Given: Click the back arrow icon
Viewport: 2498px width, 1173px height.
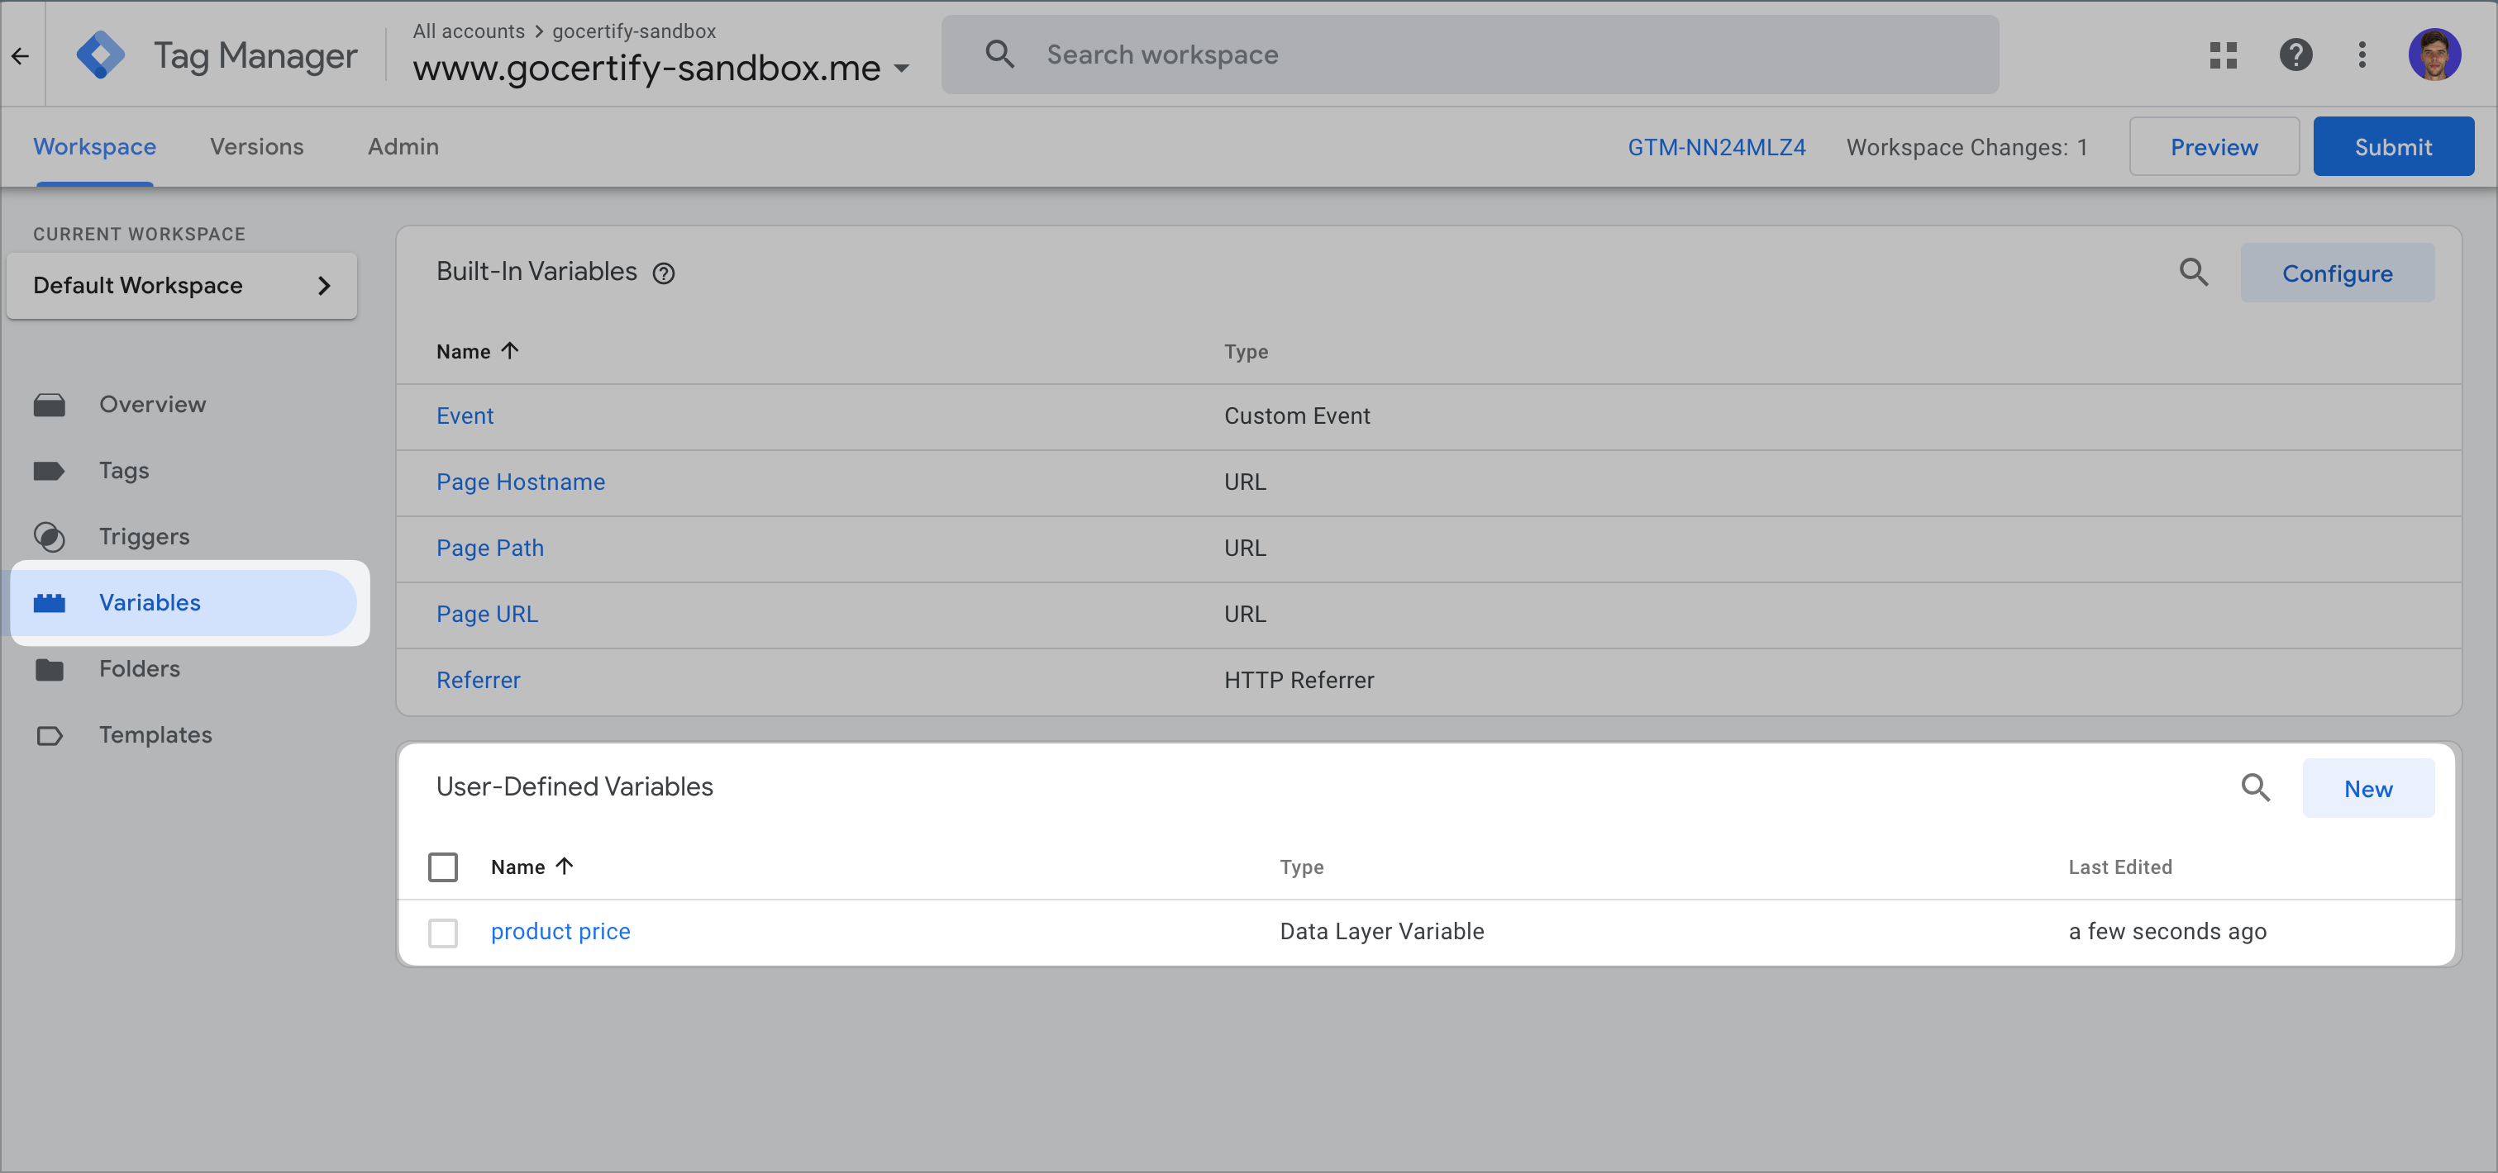Looking at the screenshot, I should pos(21,55).
